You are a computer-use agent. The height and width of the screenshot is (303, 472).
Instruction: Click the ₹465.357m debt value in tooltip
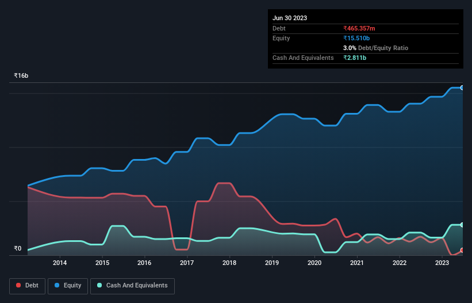pos(359,28)
